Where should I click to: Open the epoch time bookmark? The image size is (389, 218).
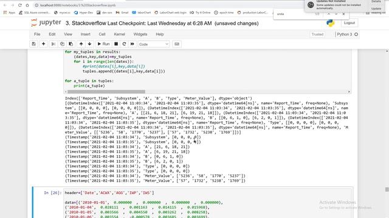(224, 13)
